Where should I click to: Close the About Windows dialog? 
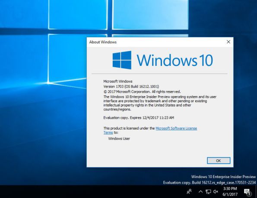(x=228, y=42)
